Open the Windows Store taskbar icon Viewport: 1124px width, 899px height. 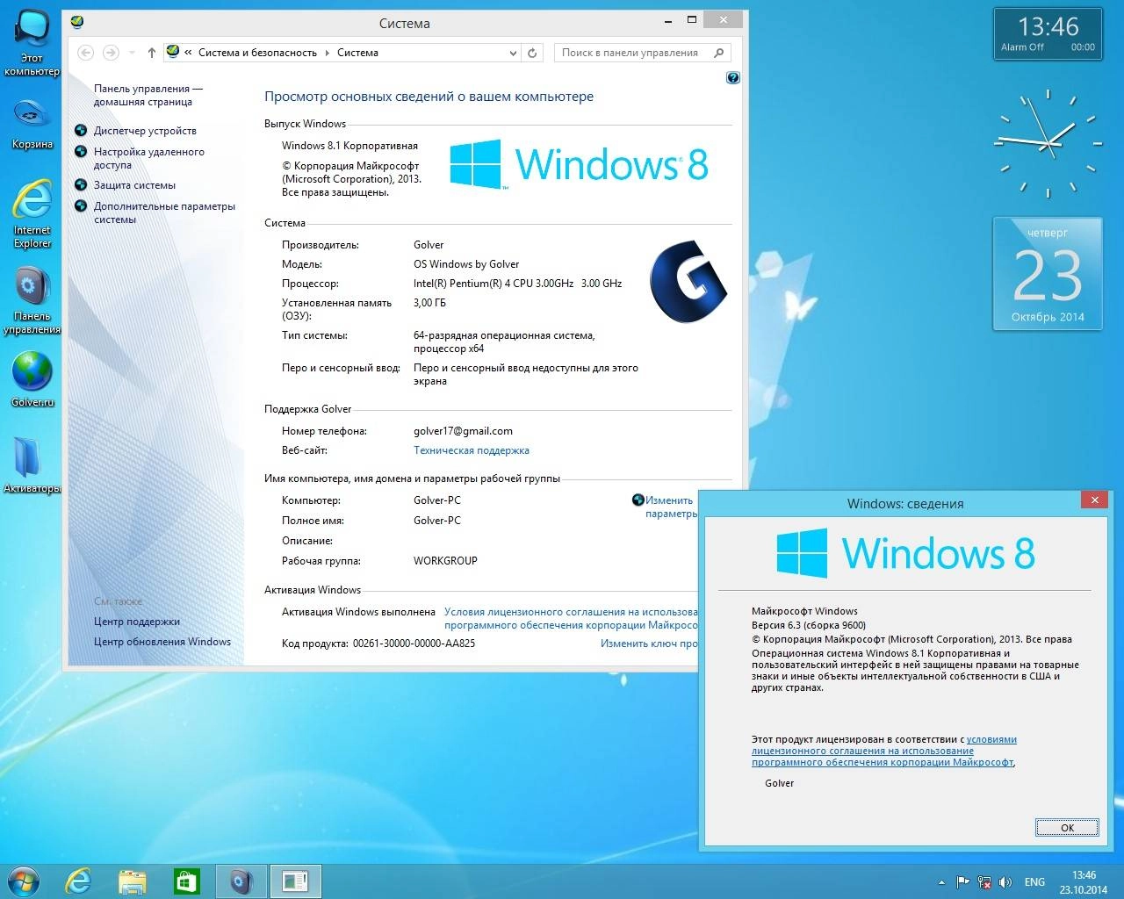tap(186, 881)
